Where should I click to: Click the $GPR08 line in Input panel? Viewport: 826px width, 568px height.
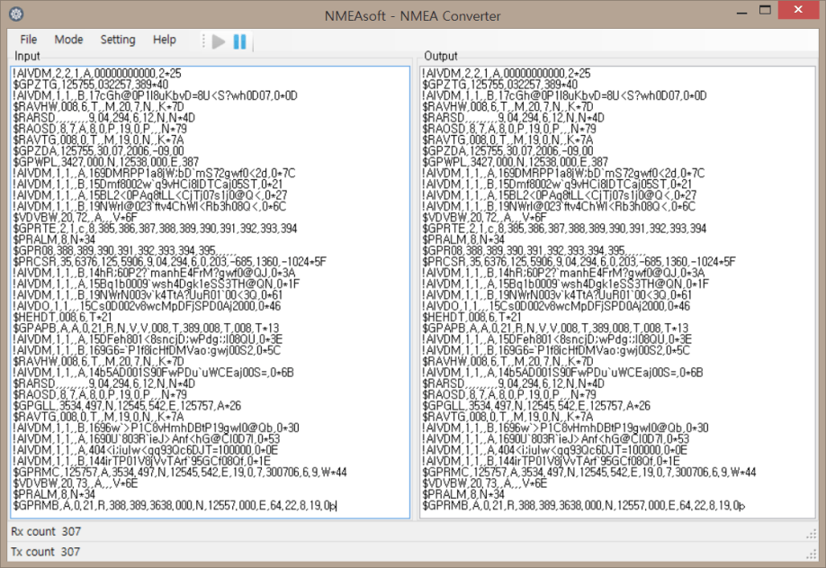[124, 251]
